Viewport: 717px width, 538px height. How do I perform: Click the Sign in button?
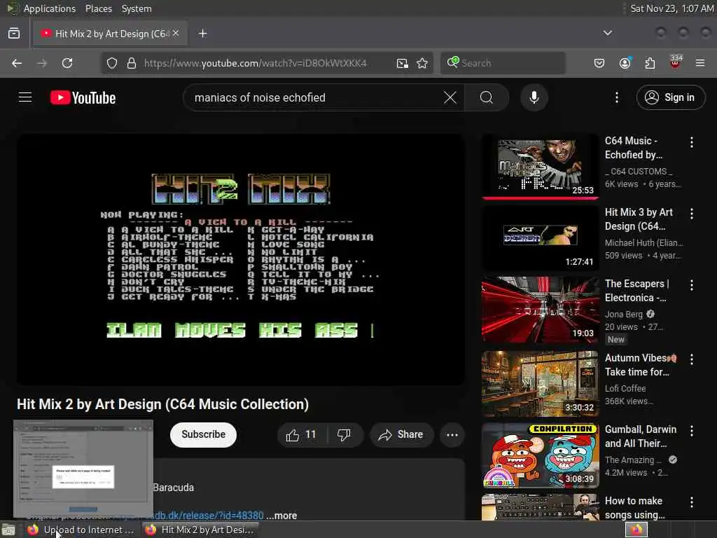click(x=670, y=97)
